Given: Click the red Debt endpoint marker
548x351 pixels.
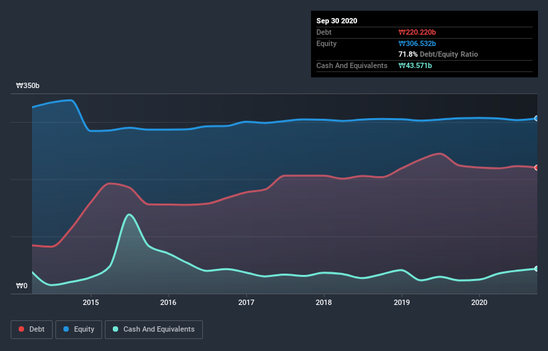Looking at the screenshot, I should pos(537,167).
